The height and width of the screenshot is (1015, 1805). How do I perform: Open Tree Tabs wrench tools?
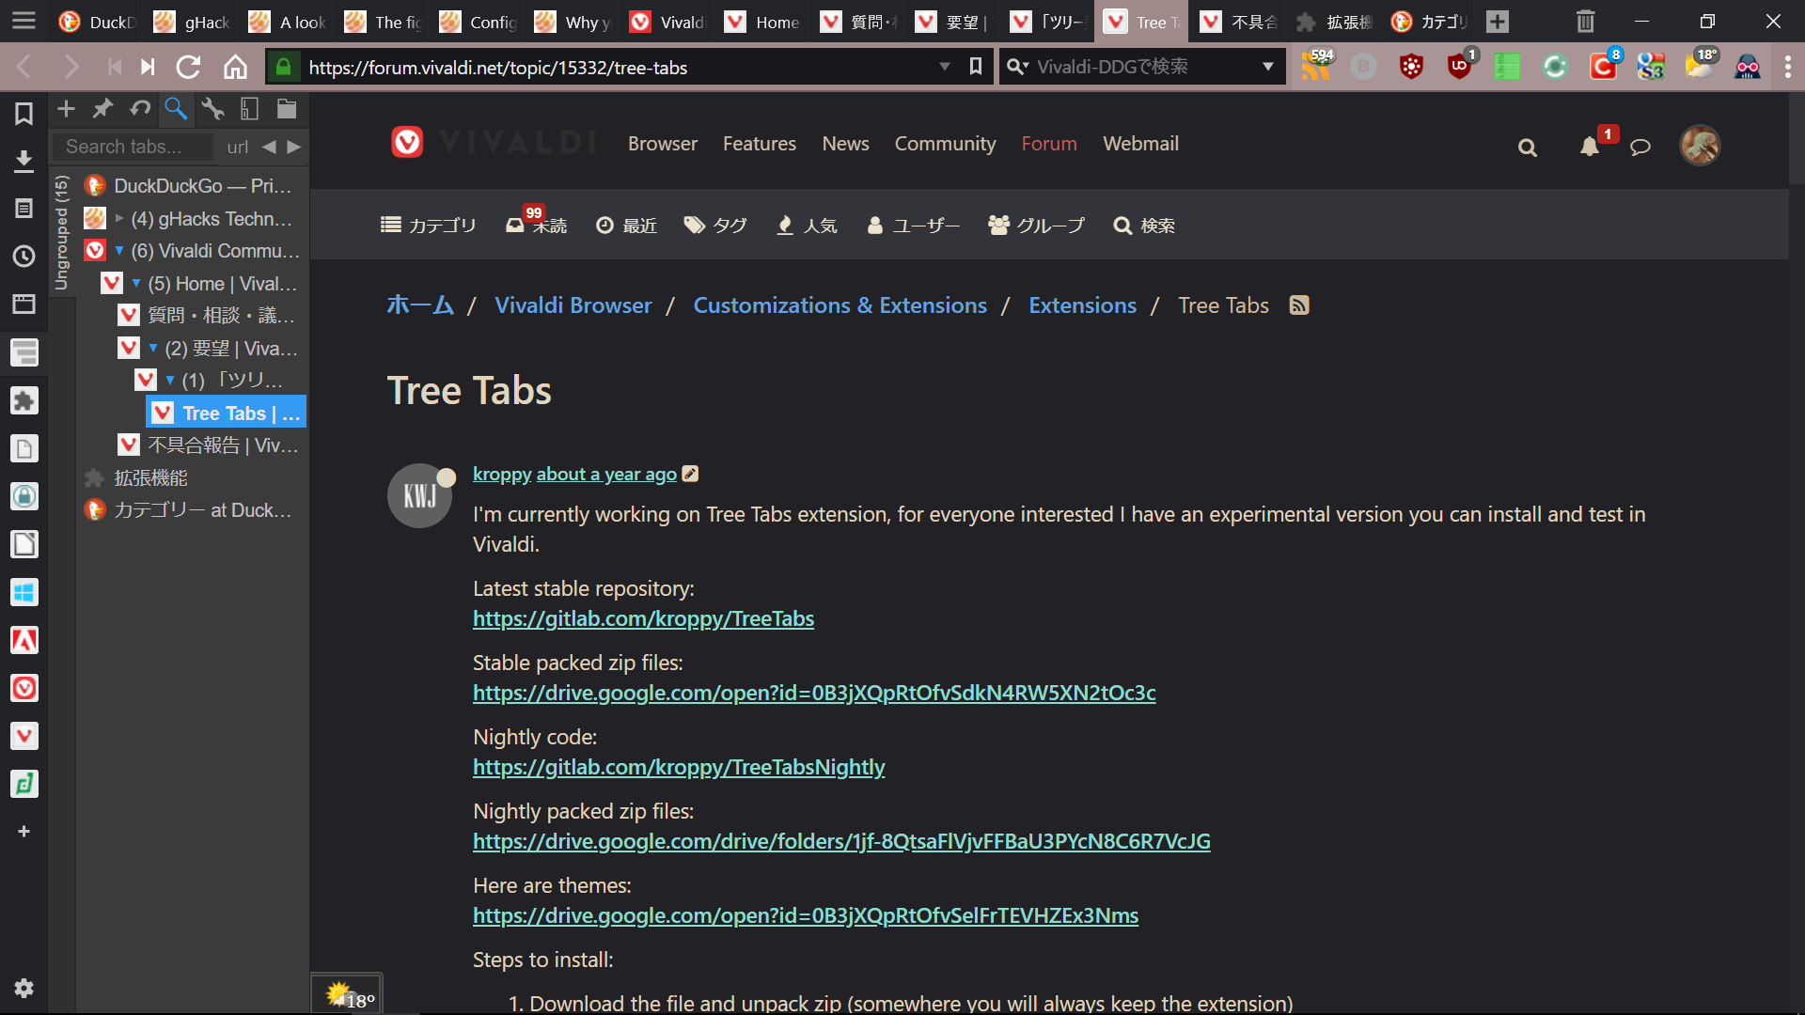tap(213, 109)
